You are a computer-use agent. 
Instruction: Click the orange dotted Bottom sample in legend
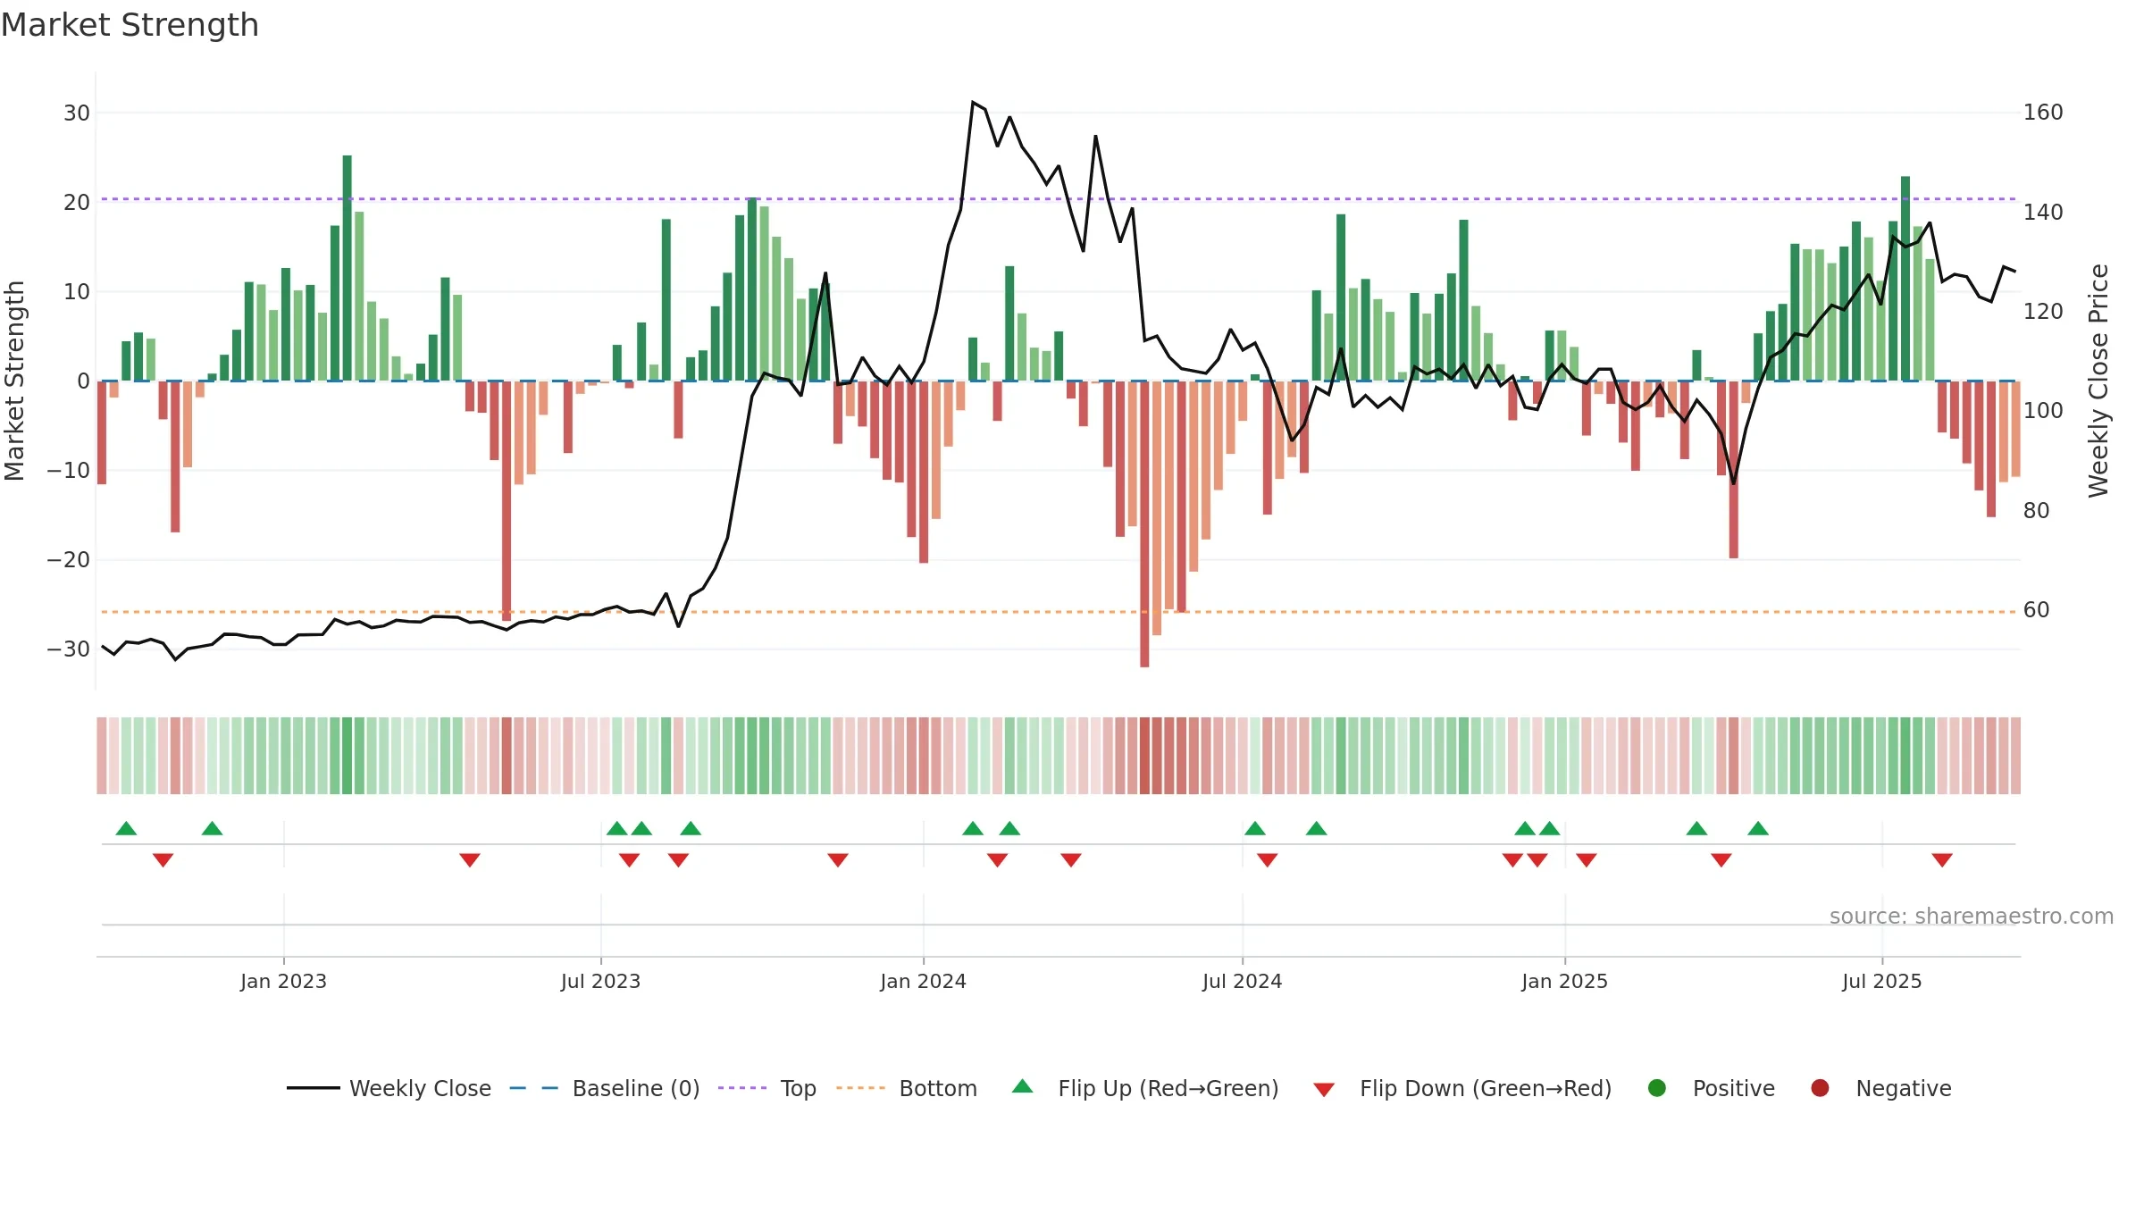861,1088
